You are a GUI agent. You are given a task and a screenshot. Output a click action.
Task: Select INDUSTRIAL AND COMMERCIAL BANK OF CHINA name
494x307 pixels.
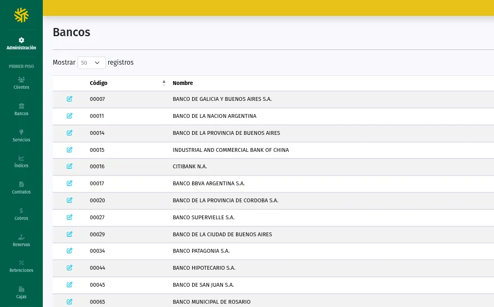[231, 150]
